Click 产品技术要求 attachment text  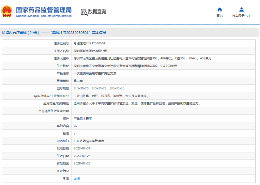pos(83,118)
